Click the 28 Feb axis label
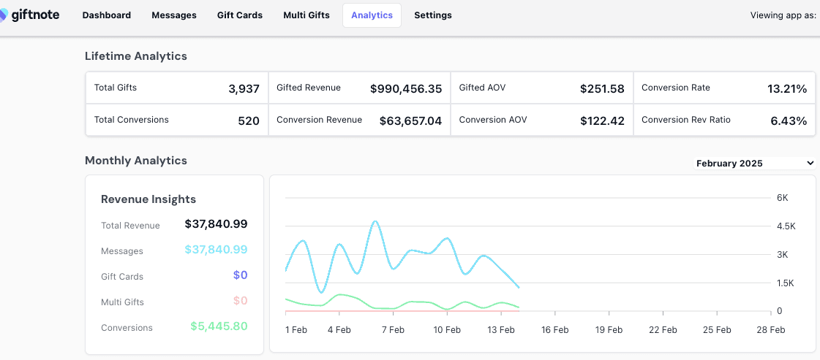This screenshot has width=820, height=360. 771,330
